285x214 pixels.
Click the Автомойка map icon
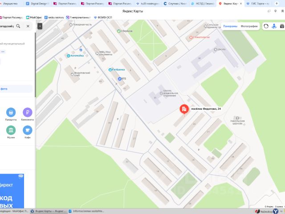[x=68, y=56]
